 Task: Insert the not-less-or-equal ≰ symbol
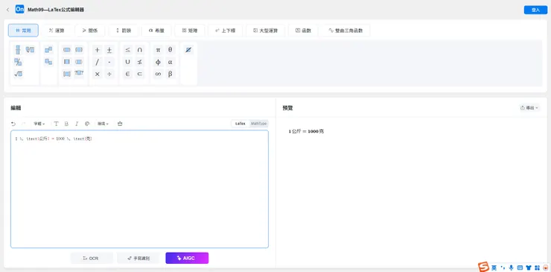pos(139,62)
